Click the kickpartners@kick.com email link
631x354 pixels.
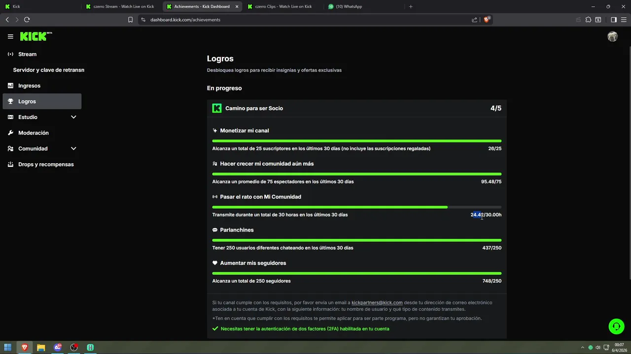(x=377, y=302)
